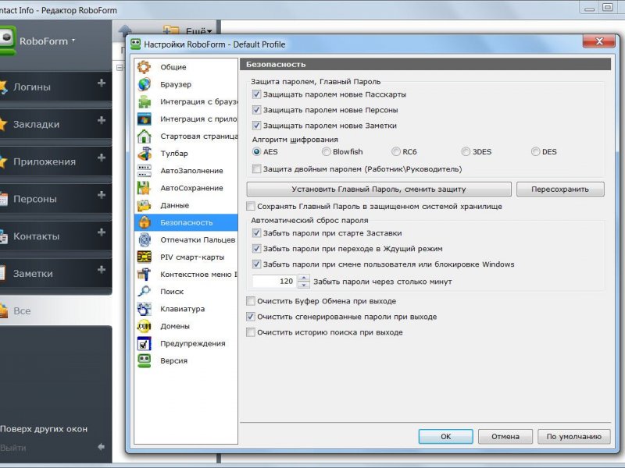The height and width of the screenshot is (468, 625).
Task: Click the Браузер globe icon
Action: pyautogui.click(x=144, y=84)
